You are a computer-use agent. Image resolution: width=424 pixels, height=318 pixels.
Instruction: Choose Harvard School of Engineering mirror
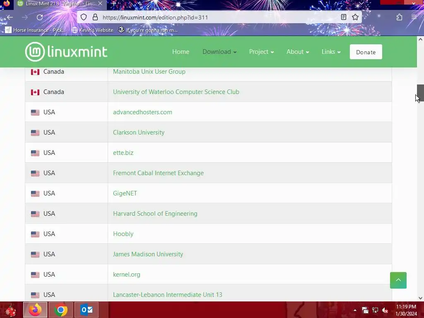pyautogui.click(x=155, y=214)
